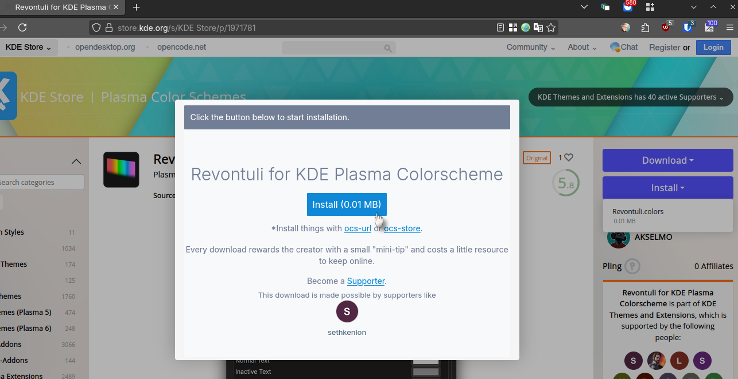This screenshot has height=379, width=738.
Task: Click the Register link
Action: [665, 48]
